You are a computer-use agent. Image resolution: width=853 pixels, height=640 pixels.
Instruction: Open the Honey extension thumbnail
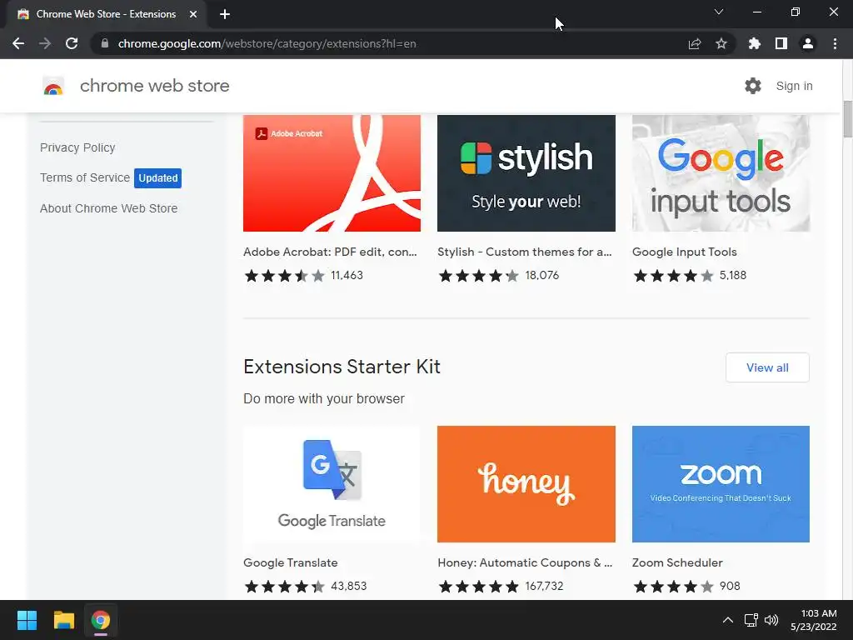click(526, 484)
